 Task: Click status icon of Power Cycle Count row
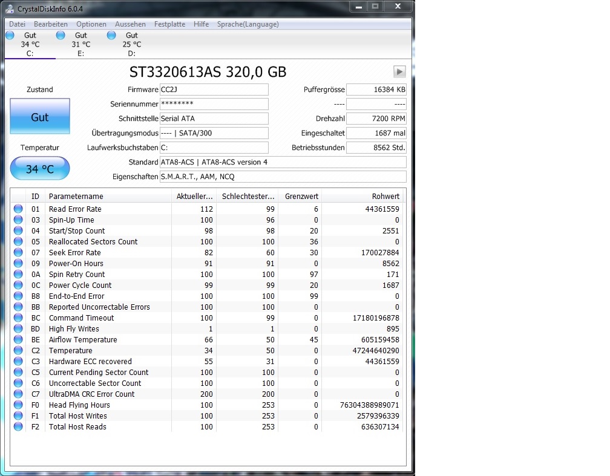pyautogui.click(x=18, y=285)
